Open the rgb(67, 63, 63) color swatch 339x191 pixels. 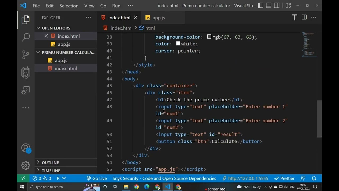(209, 37)
